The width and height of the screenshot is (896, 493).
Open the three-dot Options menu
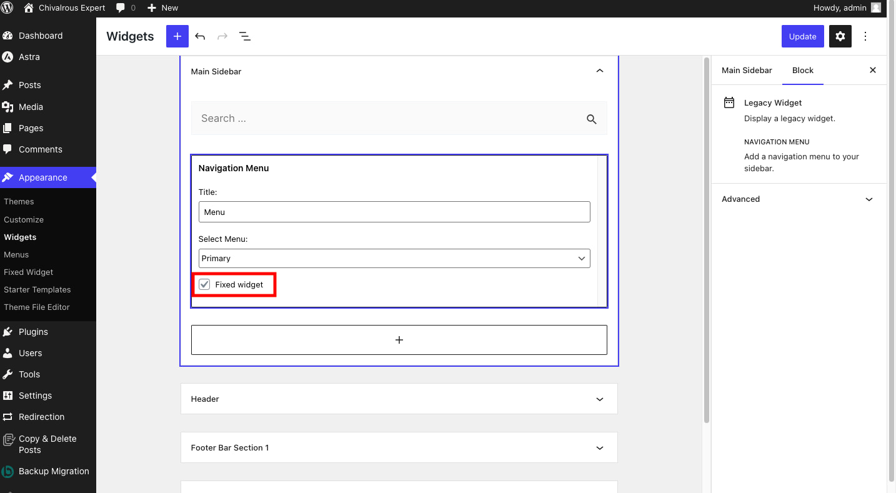pyautogui.click(x=865, y=36)
